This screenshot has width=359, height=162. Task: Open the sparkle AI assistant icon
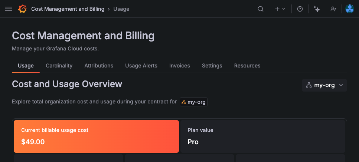[x=317, y=9]
